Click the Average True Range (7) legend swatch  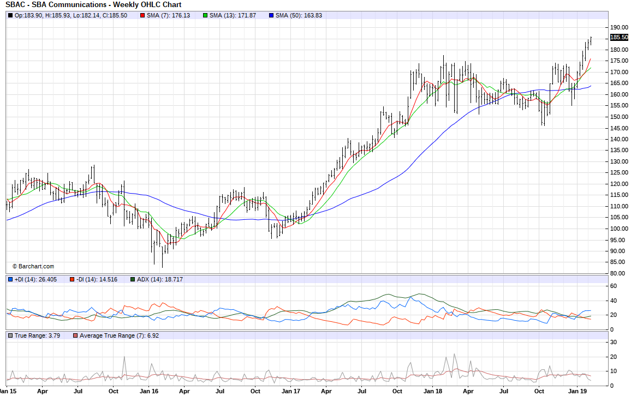76,335
